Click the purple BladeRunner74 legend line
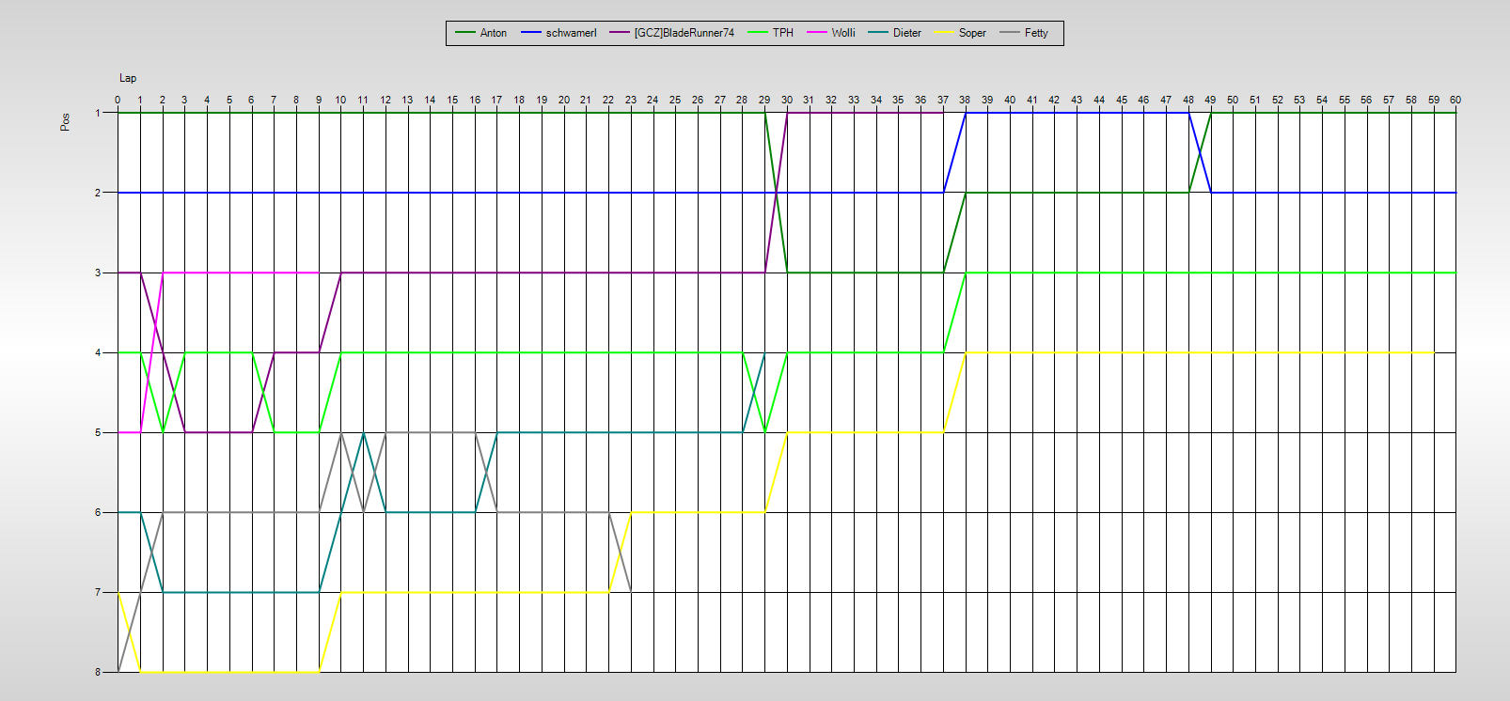The image size is (1510, 701). click(x=619, y=33)
